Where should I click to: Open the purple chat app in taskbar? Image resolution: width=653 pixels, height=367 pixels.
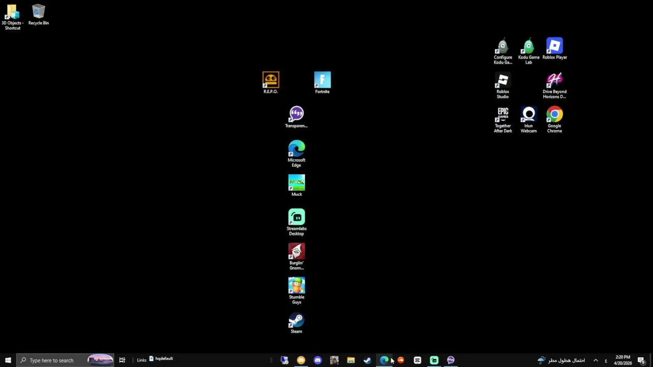click(451, 360)
